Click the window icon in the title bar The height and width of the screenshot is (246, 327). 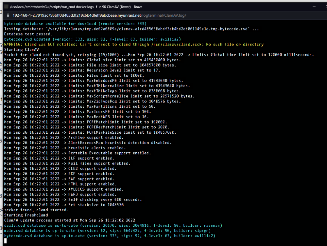pyautogui.click(x=6, y=7)
